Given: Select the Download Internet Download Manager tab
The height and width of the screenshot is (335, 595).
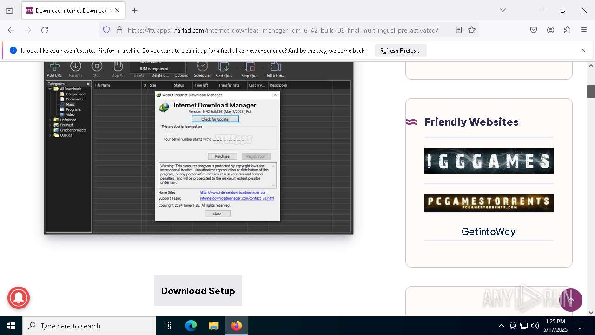Looking at the screenshot, I should [73, 10].
